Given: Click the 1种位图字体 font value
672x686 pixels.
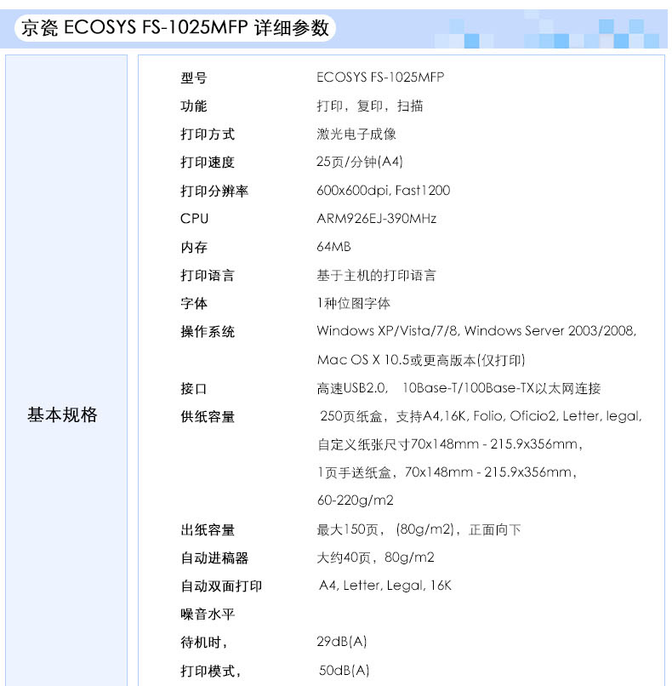Looking at the screenshot, I should (353, 304).
